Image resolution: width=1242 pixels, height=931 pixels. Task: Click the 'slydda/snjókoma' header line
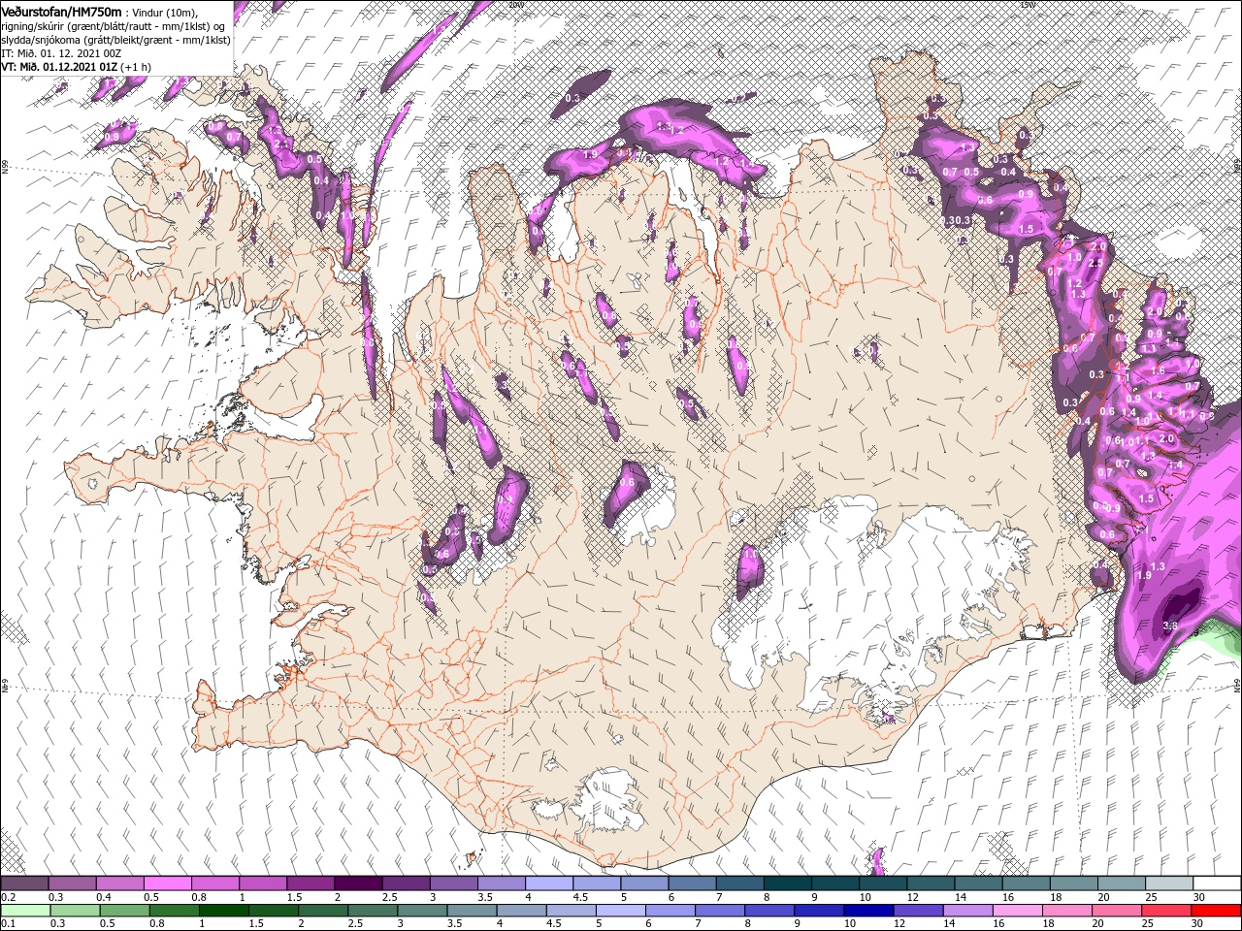pyautogui.click(x=116, y=40)
